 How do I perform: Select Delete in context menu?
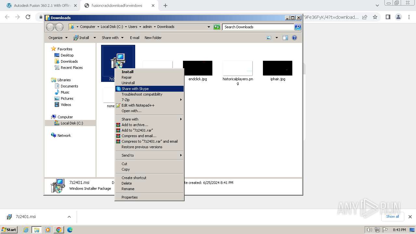click(149, 183)
